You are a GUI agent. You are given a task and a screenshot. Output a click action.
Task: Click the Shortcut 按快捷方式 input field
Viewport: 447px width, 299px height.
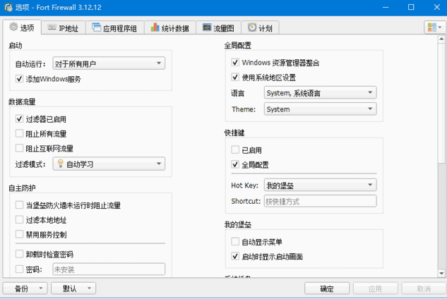tap(320, 201)
